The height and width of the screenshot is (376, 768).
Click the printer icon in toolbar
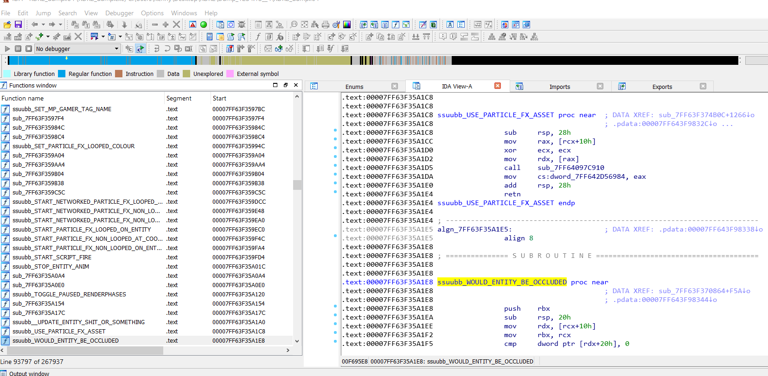point(326,25)
